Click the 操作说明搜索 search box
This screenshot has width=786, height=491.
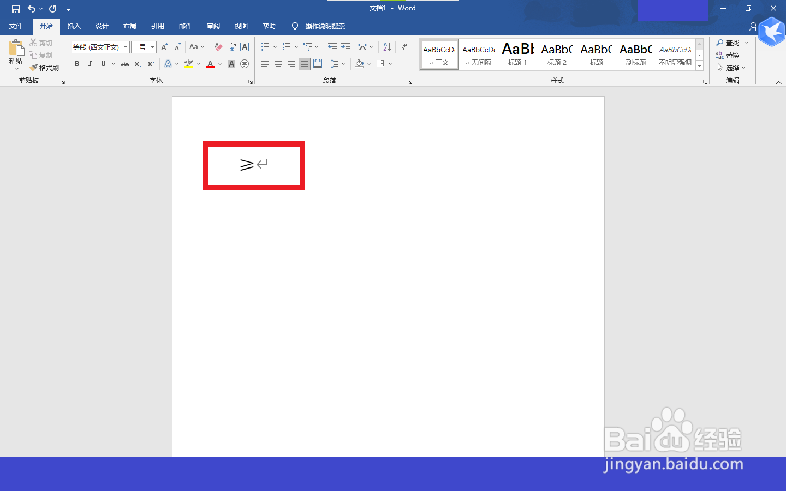pyautogui.click(x=325, y=26)
